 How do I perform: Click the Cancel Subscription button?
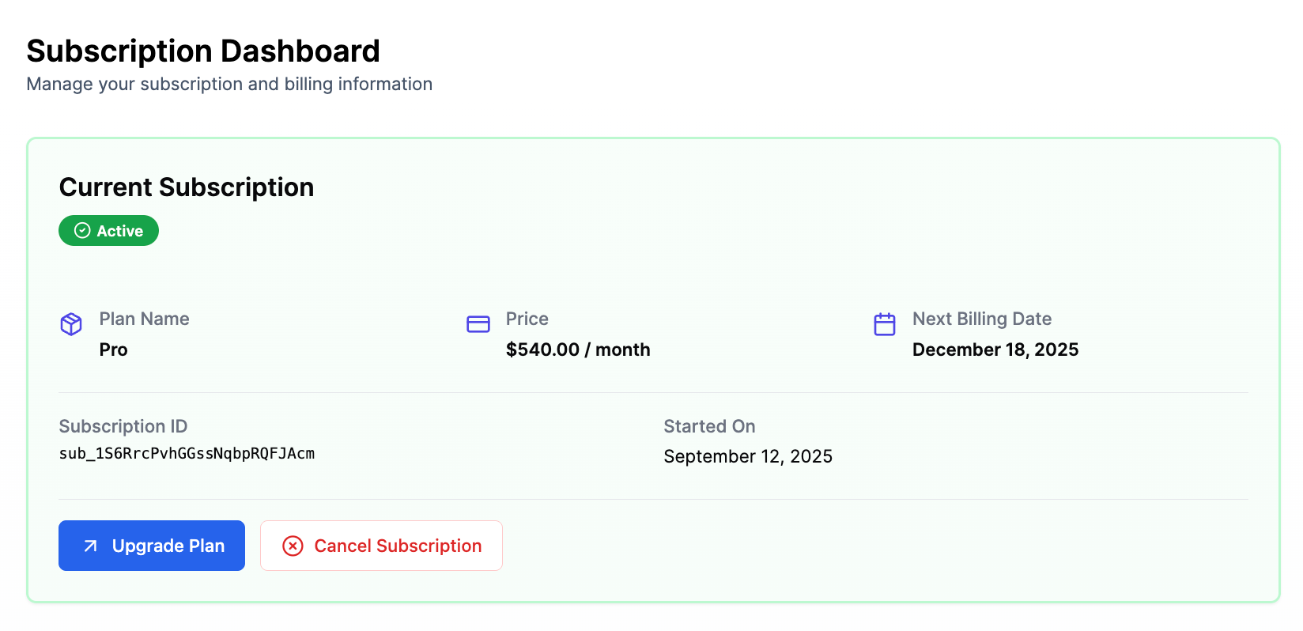tap(381, 546)
